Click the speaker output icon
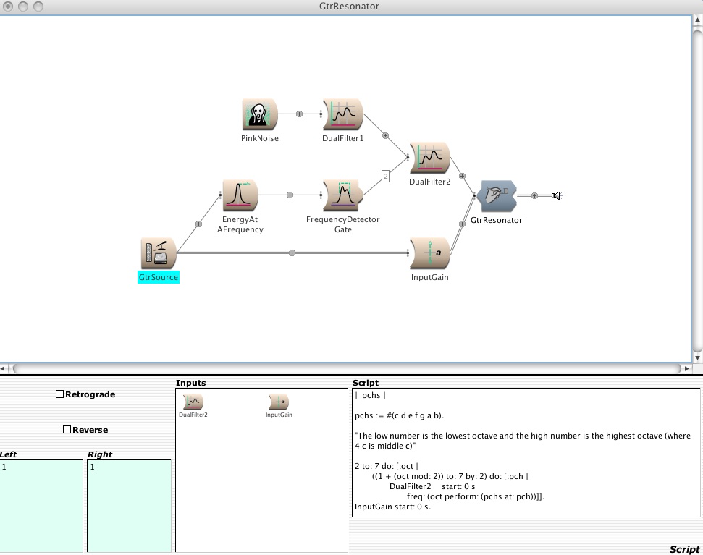703x555 pixels. click(x=555, y=195)
